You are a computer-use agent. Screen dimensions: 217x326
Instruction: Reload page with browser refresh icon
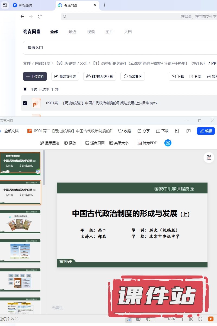pyautogui.click(x=40, y=17)
